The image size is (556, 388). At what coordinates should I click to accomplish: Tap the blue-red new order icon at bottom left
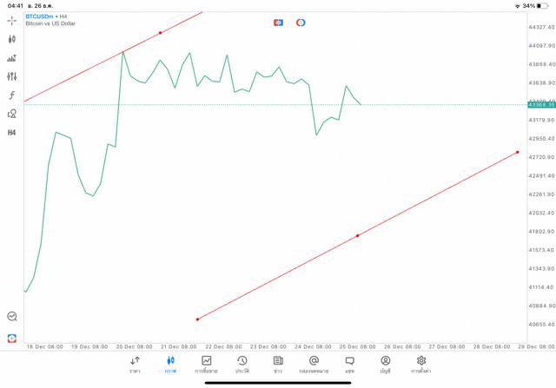coord(12,338)
